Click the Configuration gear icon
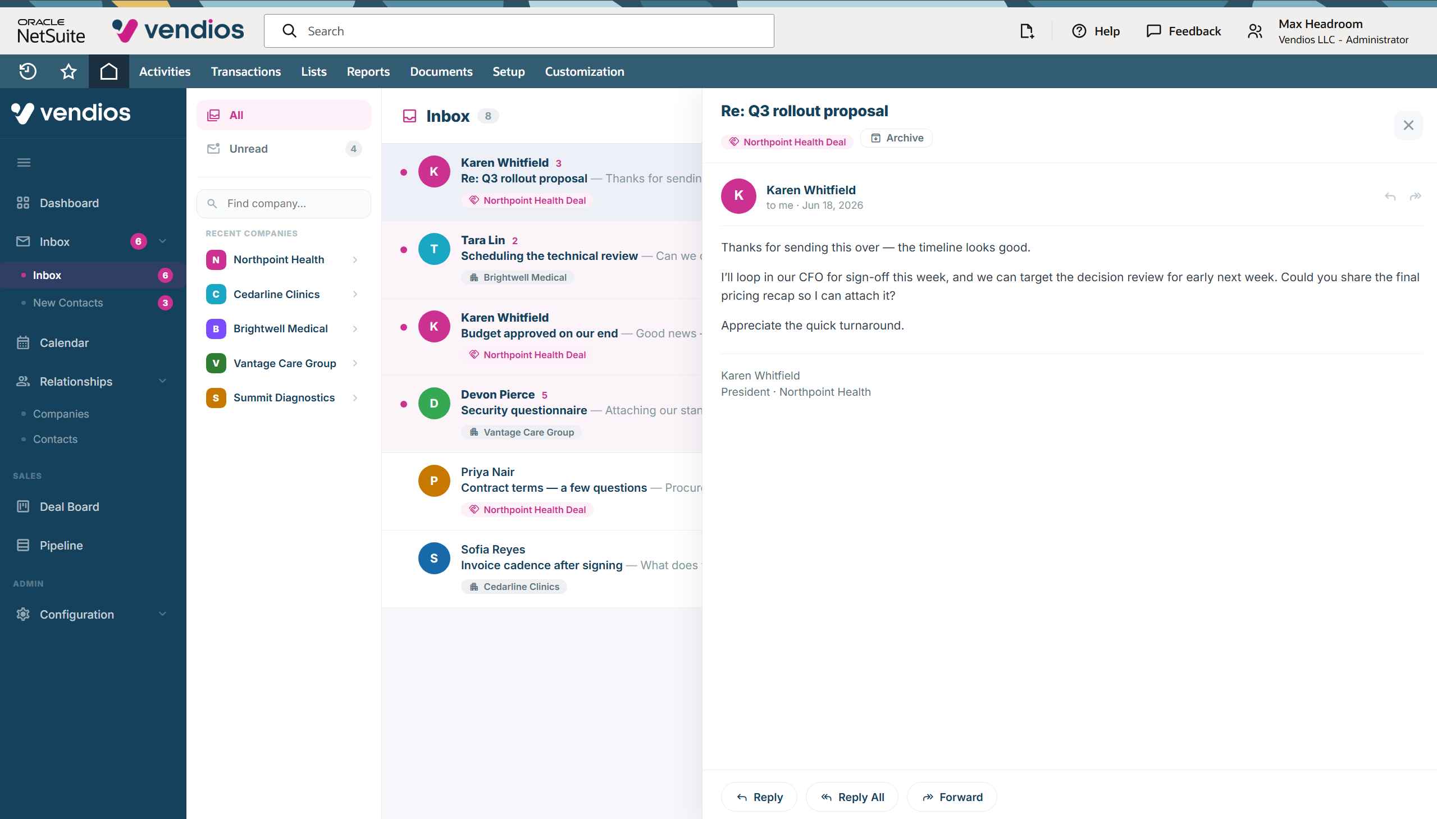This screenshot has width=1437, height=819. [23, 614]
